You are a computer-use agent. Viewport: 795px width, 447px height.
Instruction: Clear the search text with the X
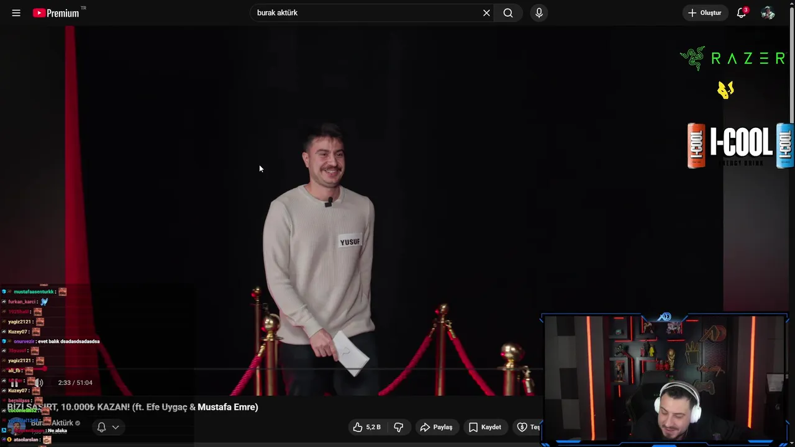tap(486, 12)
